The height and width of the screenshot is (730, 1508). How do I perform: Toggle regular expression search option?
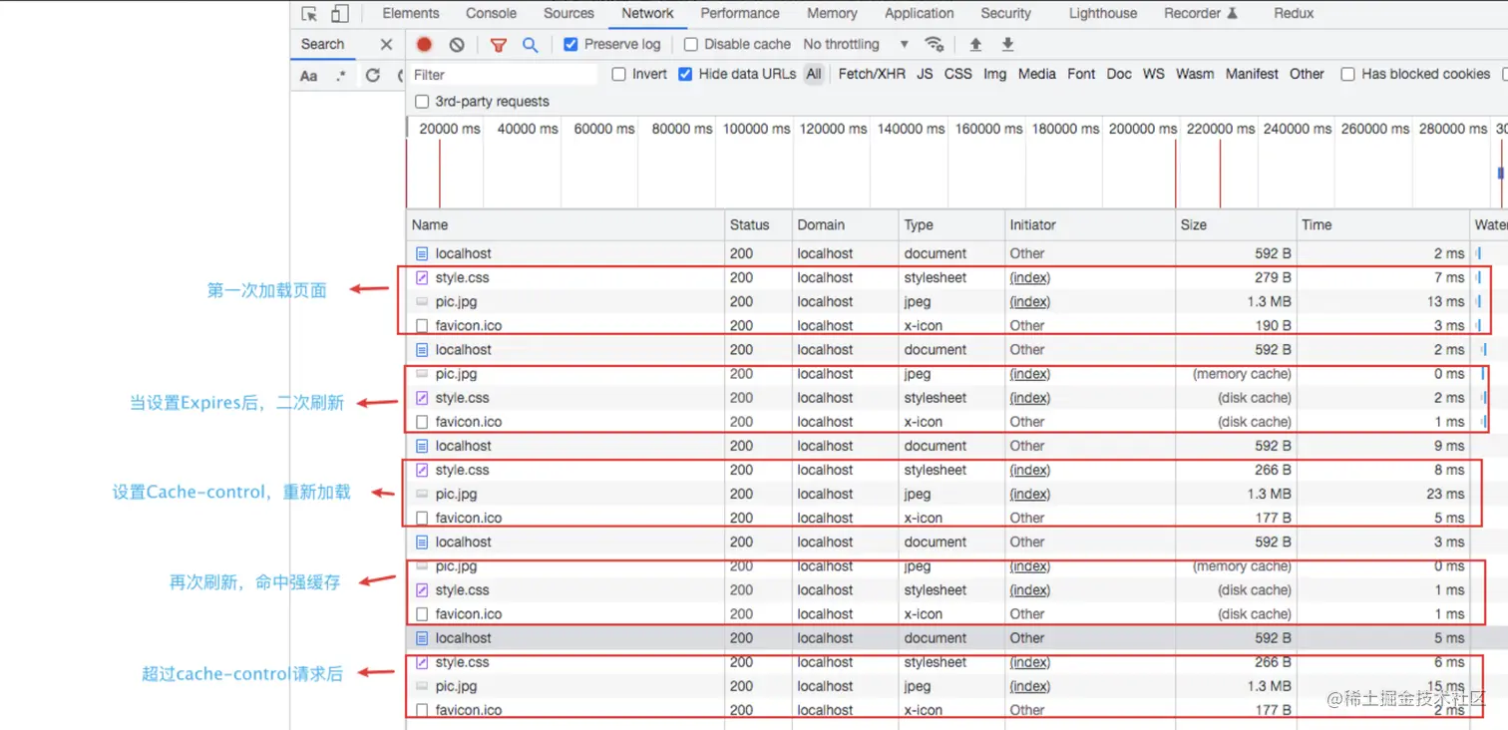point(341,76)
